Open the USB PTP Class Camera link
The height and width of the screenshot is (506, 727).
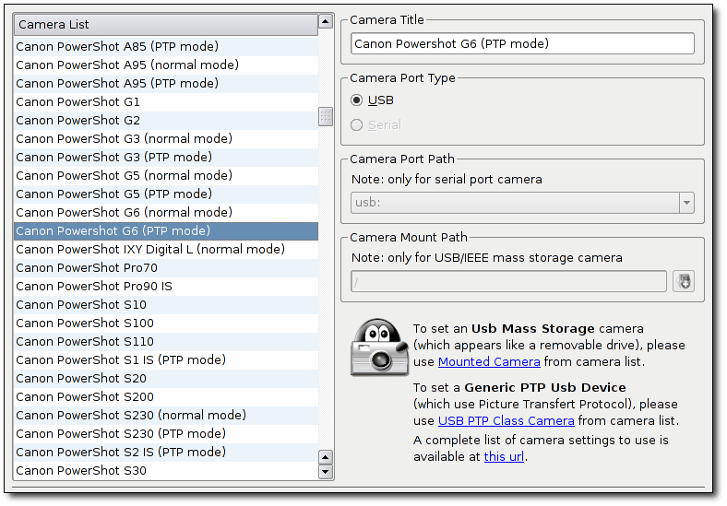(x=507, y=420)
